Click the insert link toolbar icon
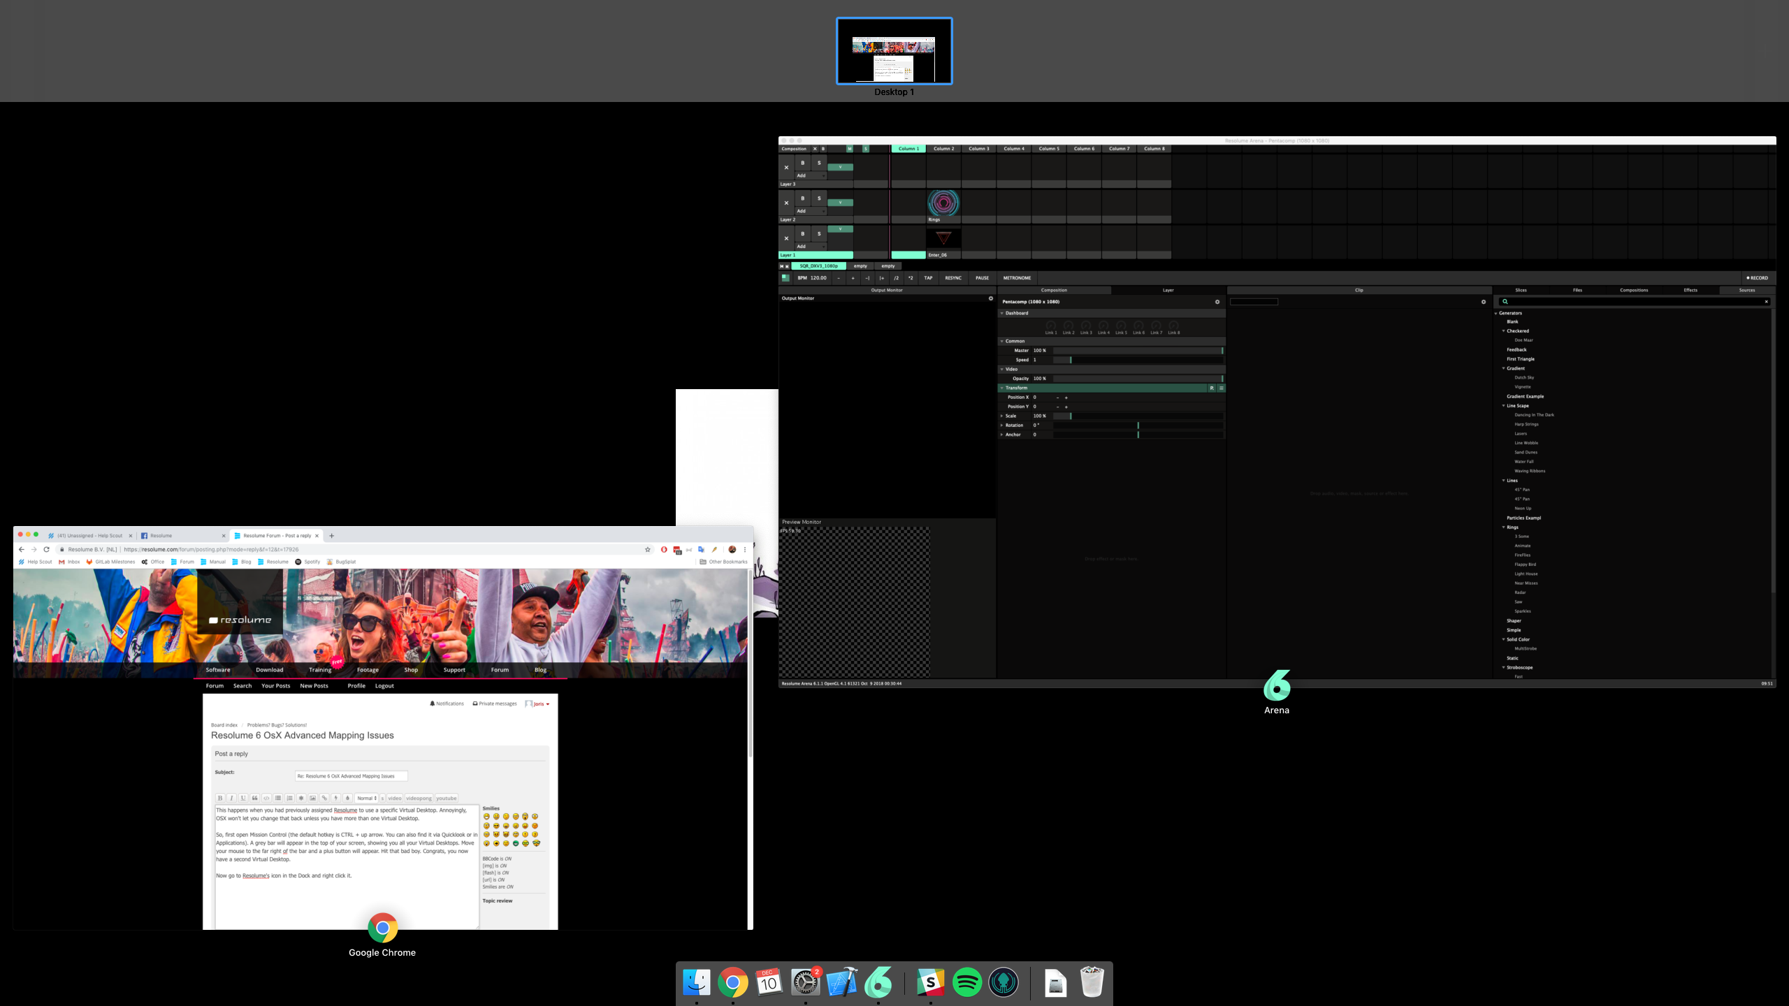Screen dimensions: 1789x1006 tap(324, 798)
